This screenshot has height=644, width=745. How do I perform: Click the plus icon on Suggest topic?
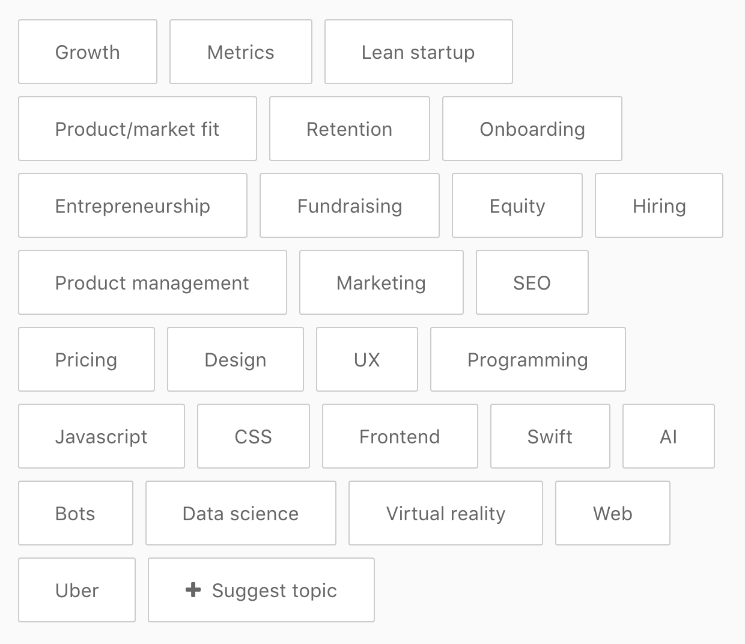(x=193, y=590)
